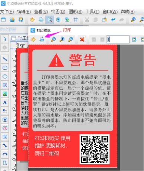Open the 绘图(D) menu
This screenshot has width=144, height=171.
point(58,12)
